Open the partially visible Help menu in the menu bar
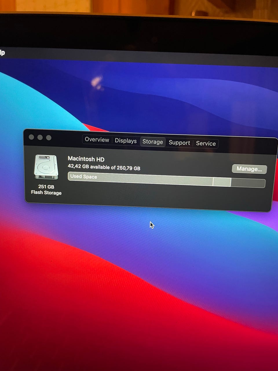This screenshot has height=371, width=278. click(x=2, y=53)
